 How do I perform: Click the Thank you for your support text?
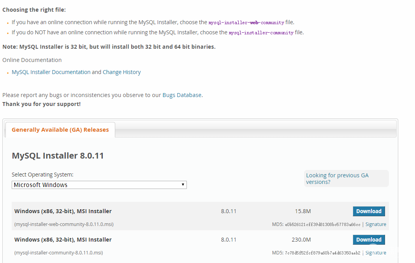(x=42, y=104)
